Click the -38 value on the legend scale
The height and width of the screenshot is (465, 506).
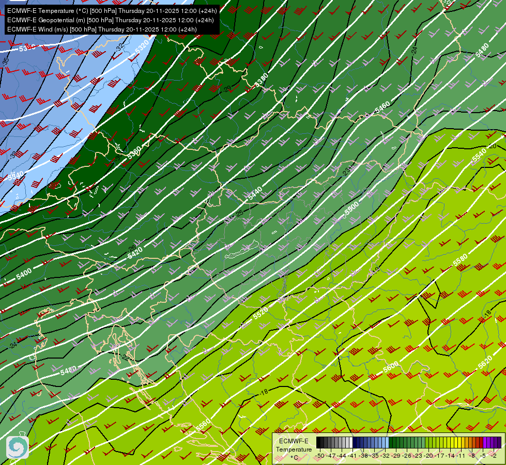coord(363,456)
